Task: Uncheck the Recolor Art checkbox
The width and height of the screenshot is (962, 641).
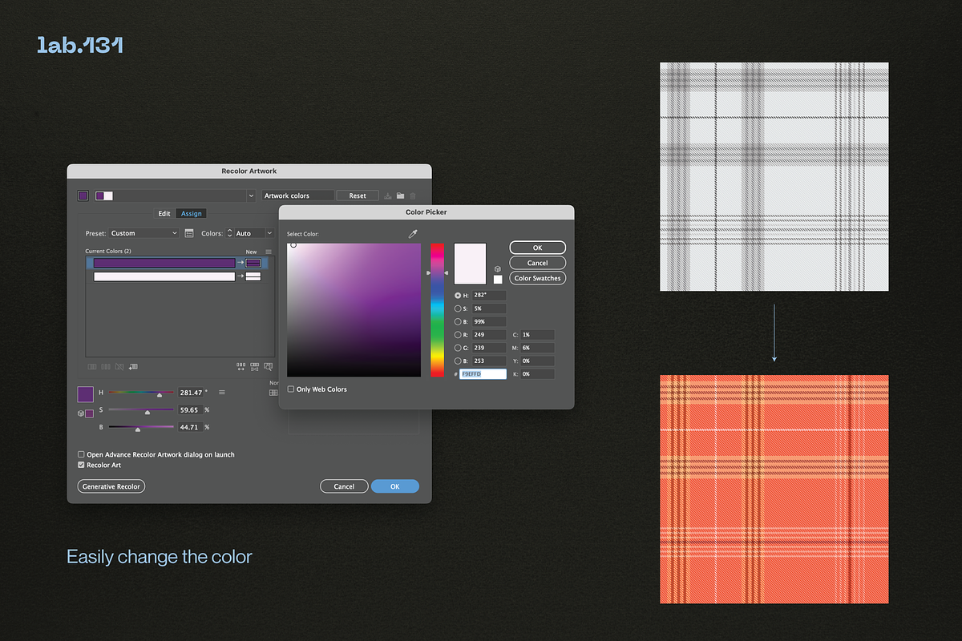Action: 81,465
